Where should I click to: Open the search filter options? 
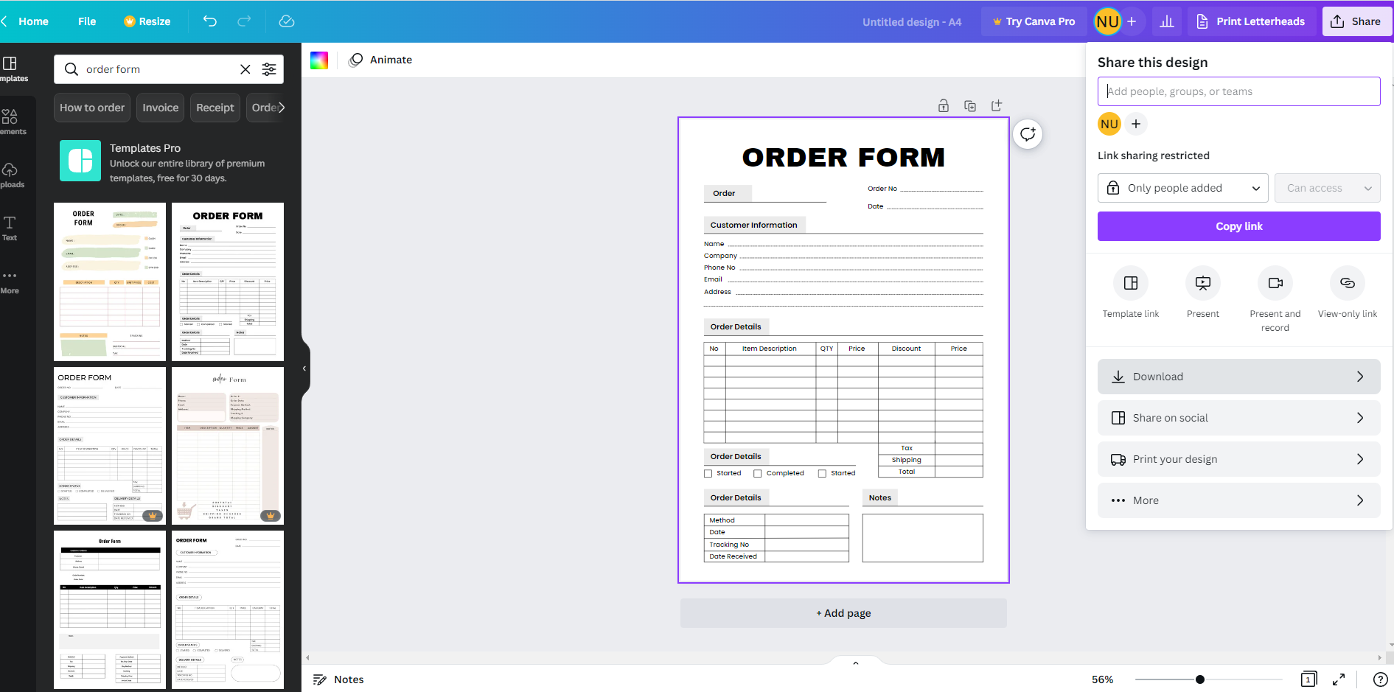[269, 69]
